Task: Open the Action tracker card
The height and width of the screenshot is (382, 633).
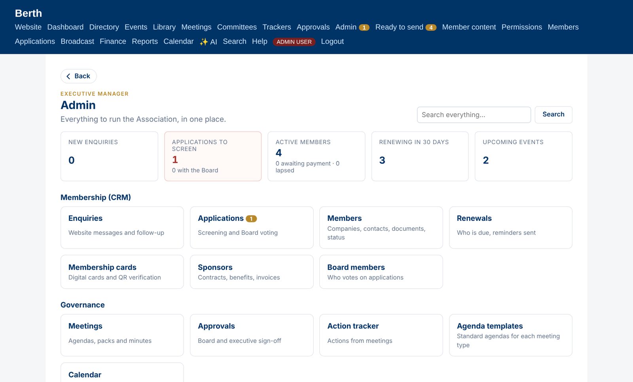Action: [381, 335]
